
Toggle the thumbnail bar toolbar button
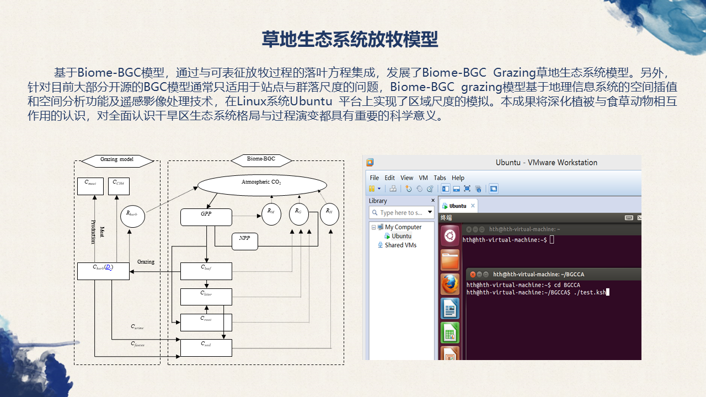tap(456, 189)
